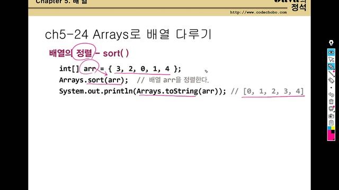This screenshot has height=190, width=339.
Task: Click 'Arrays.sort(arr);' code statement
Action: click(x=94, y=80)
